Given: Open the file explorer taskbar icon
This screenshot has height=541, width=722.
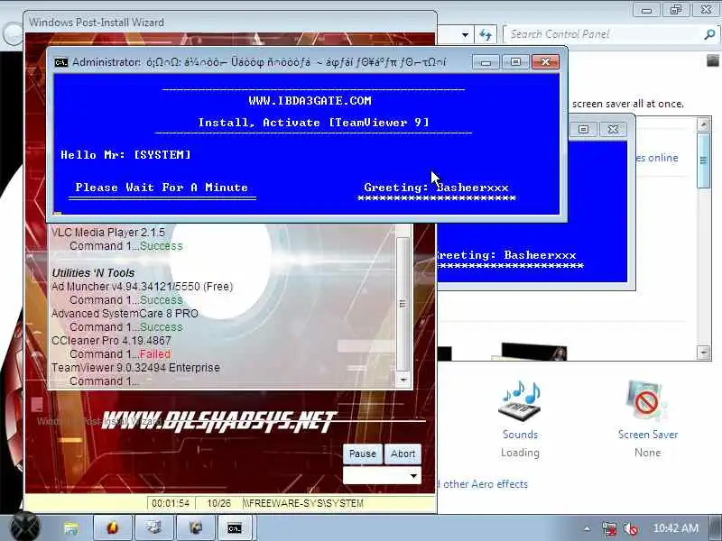Looking at the screenshot, I should pos(71,528).
